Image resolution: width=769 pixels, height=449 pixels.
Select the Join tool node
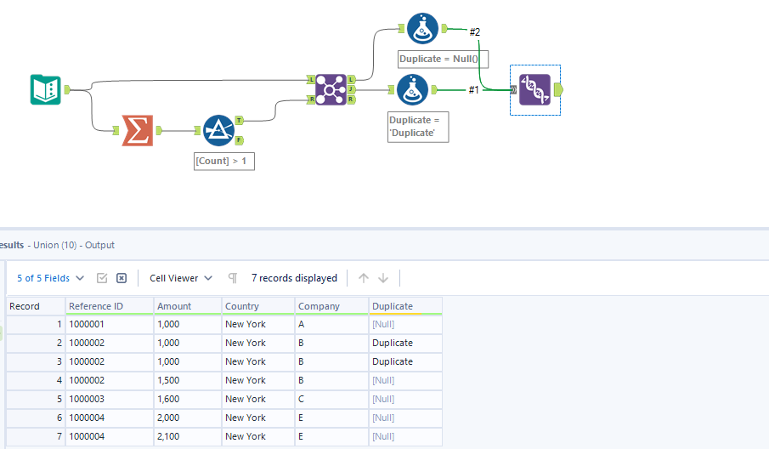[x=331, y=89]
